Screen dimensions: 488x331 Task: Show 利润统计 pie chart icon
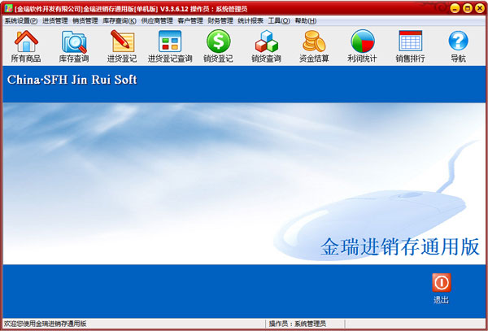click(x=363, y=41)
